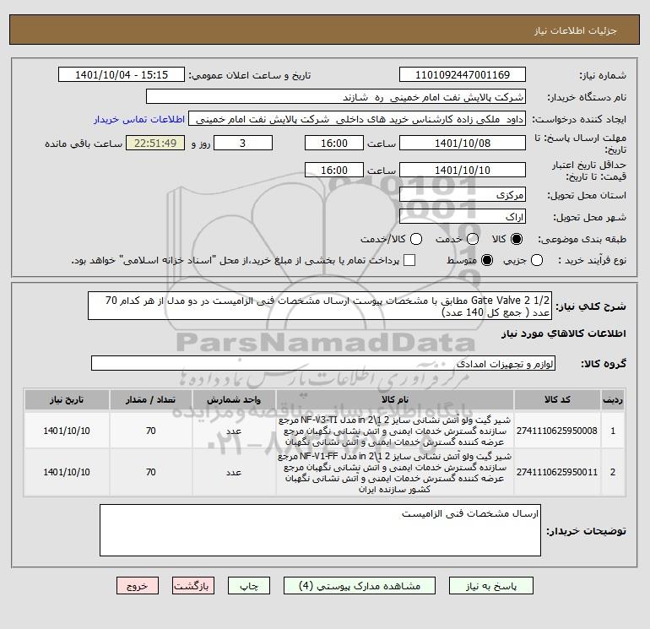Click the need number field 1101092447001169
650x629 pixels.
pyautogui.click(x=463, y=75)
